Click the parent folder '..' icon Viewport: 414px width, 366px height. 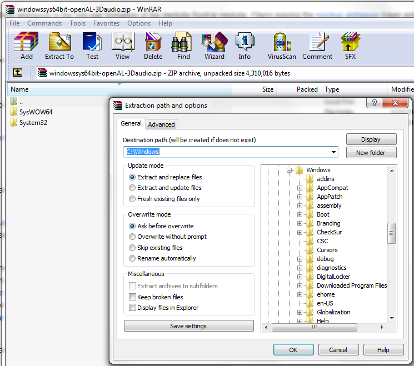pos(13,101)
